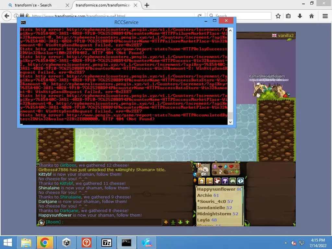332x249 pixels.
Task: Click the RCCService scrollbar thumb
Action: tap(231, 116)
